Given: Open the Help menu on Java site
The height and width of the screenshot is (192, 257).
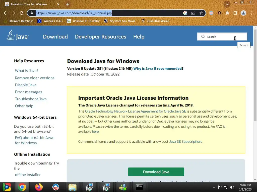Looking at the screenshot, I should click(139, 36).
